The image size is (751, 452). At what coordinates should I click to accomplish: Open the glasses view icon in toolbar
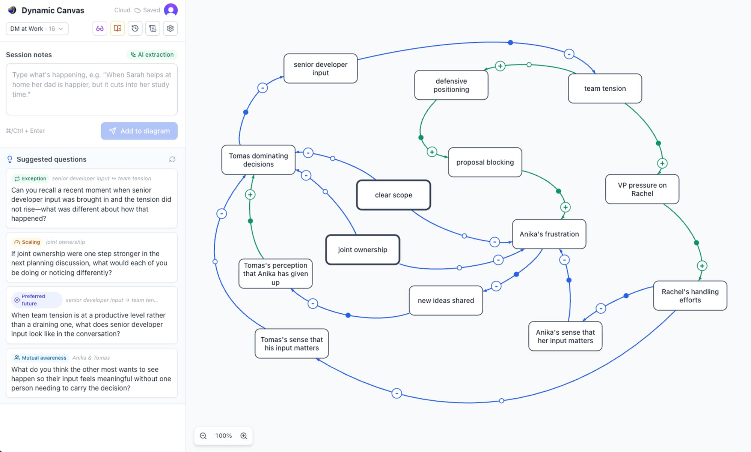[x=100, y=28]
